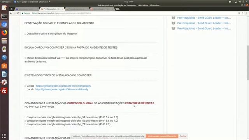Open the first Zend Guard Loader sidebar link
The height and width of the screenshot is (140, 249).
(x=204, y=17)
